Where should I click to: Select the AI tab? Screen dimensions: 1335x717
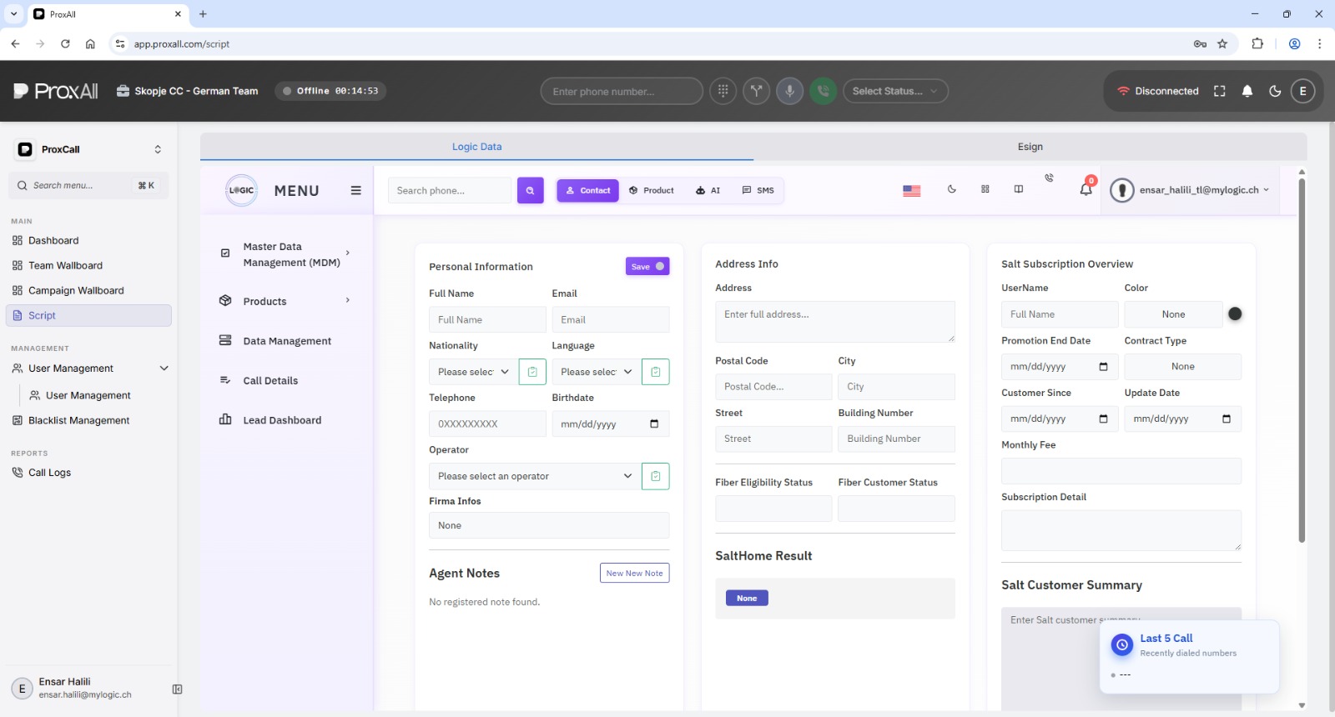pos(708,190)
